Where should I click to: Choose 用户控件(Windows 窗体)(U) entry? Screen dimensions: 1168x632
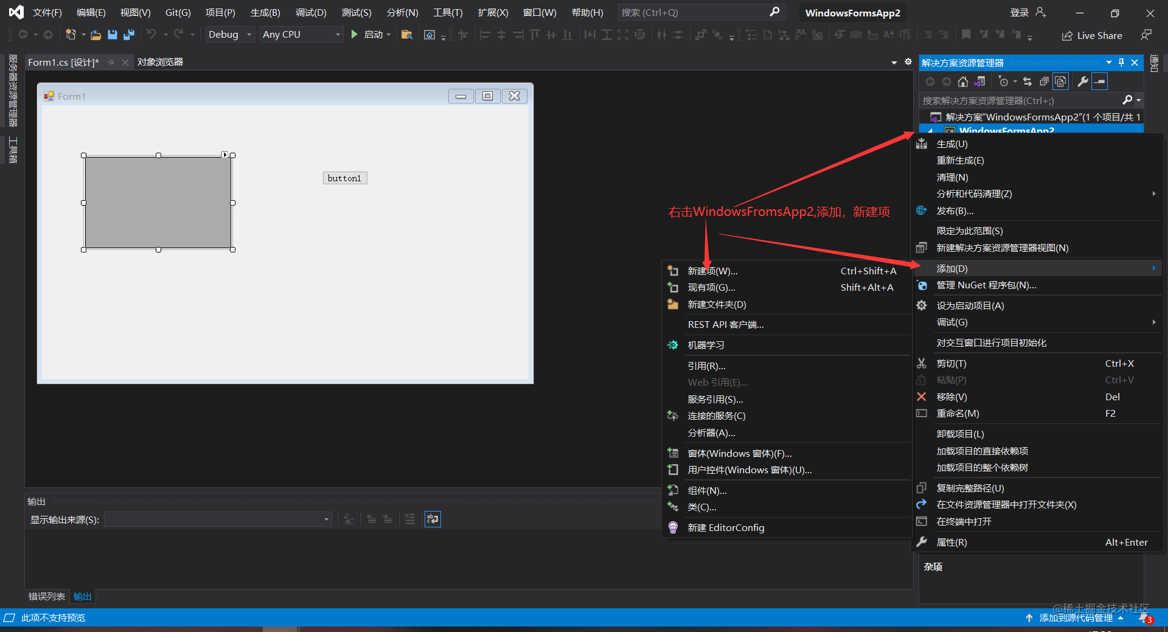pos(787,470)
